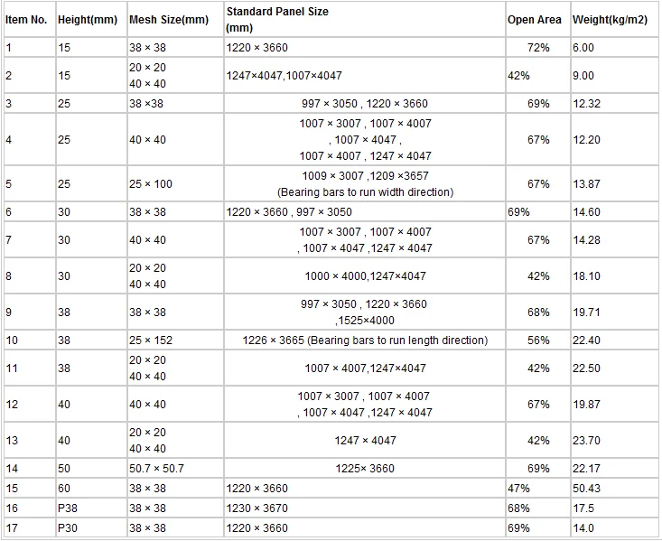Click the 'Item No.' column header

(x=26, y=20)
